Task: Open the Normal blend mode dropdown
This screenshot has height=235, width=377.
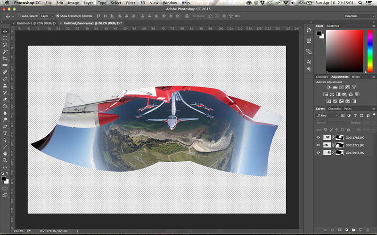Action: pyautogui.click(x=332, y=123)
